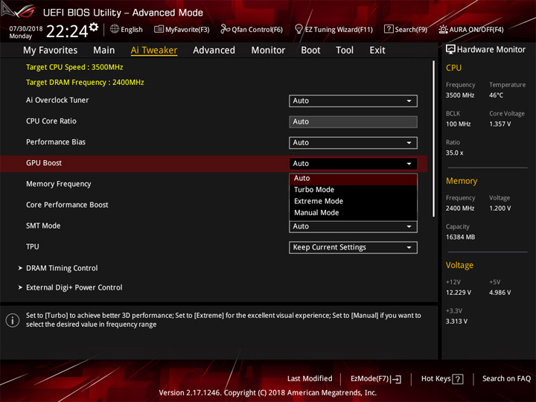The width and height of the screenshot is (536, 402).
Task: Select Core Performance Boost label
Action: pos(67,205)
